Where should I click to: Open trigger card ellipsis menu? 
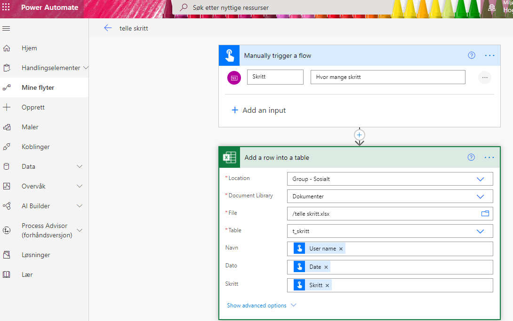coord(490,55)
